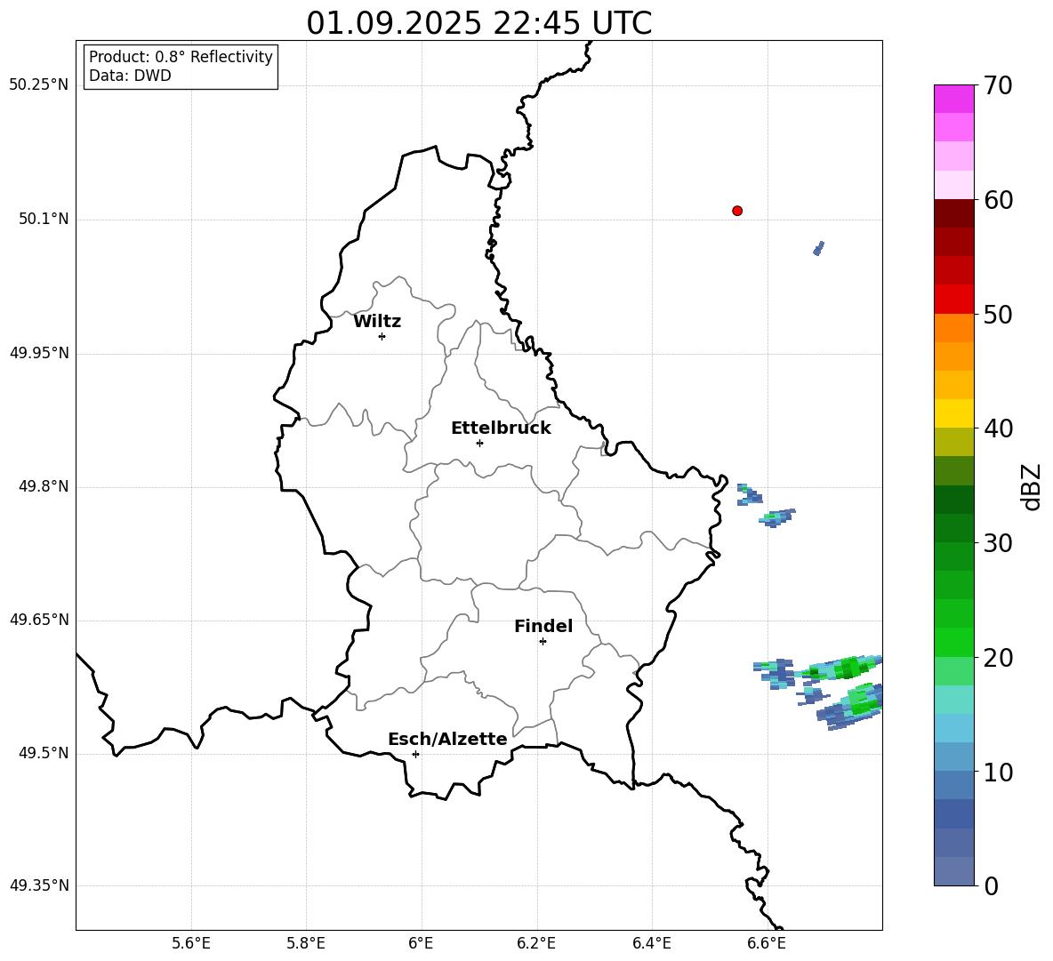Click the 50 colorbar tick label

[998, 314]
